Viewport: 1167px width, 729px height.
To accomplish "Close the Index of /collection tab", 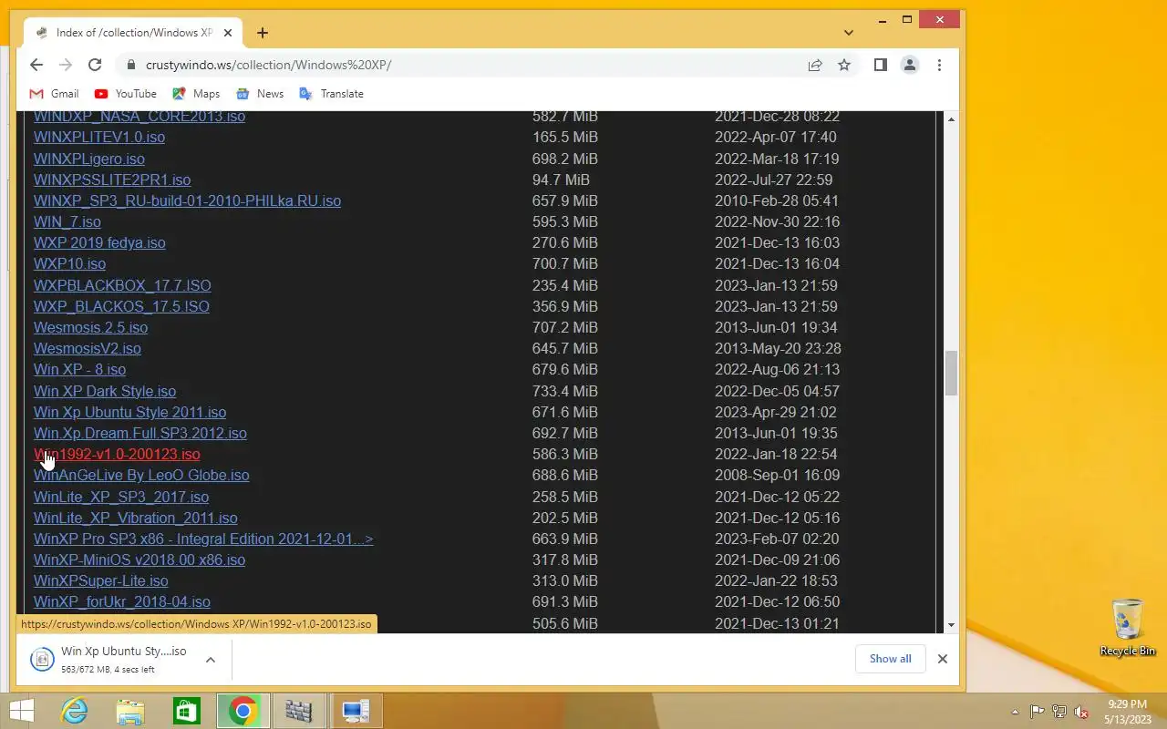I will (228, 33).
